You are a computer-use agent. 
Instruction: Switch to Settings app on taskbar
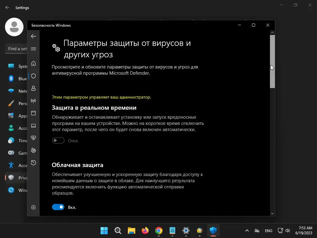point(186,231)
